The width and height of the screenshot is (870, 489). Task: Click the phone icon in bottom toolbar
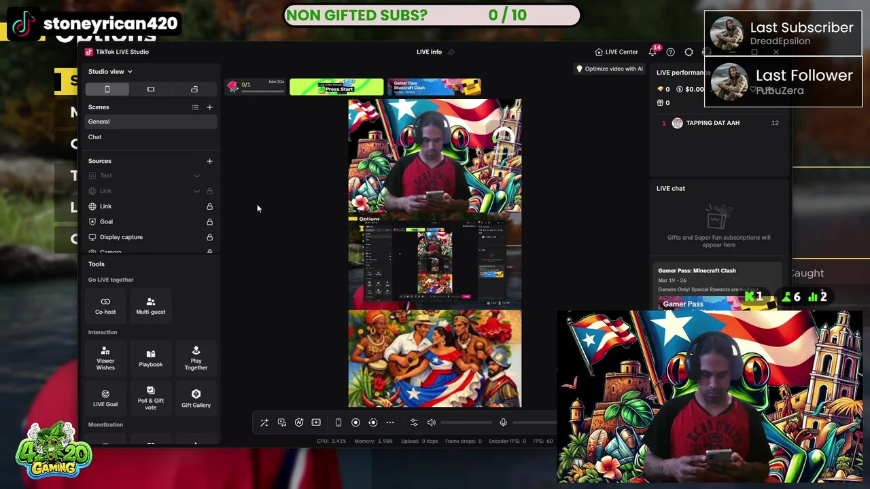click(338, 422)
